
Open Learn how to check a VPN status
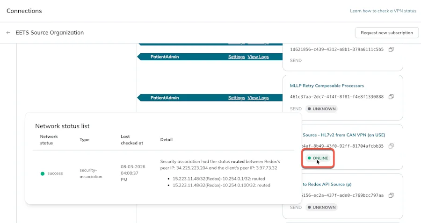click(x=383, y=11)
